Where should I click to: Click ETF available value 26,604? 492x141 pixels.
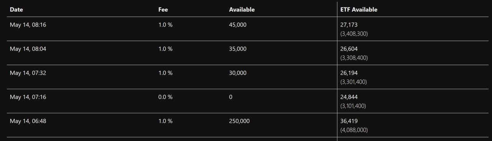click(x=349, y=49)
